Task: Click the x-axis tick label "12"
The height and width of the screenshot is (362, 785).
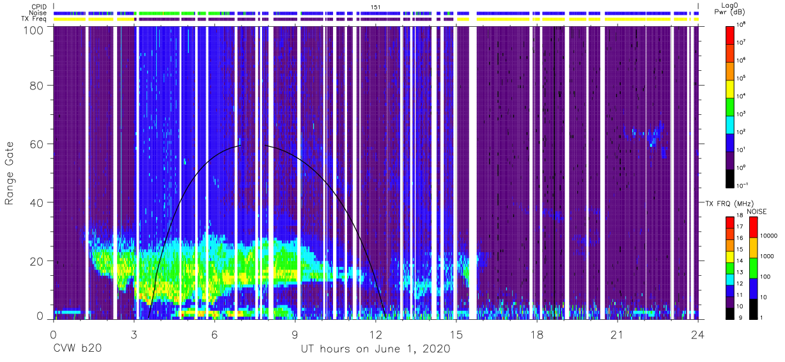Action: pyautogui.click(x=375, y=335)
